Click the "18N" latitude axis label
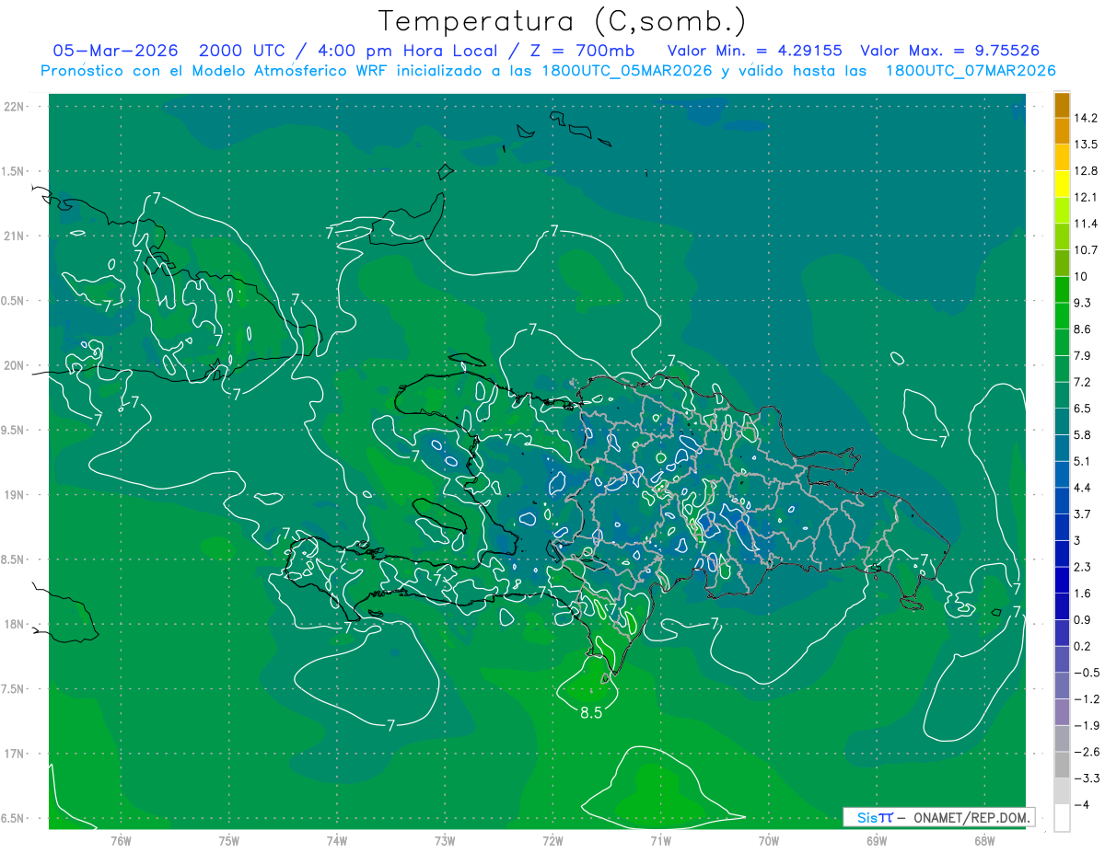The height and width of the screenshot is (853, 1105). [x=15, y=625]
